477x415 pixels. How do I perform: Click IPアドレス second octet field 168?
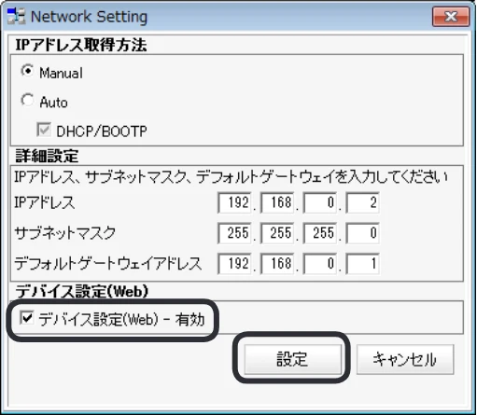(x=277, y=202)
